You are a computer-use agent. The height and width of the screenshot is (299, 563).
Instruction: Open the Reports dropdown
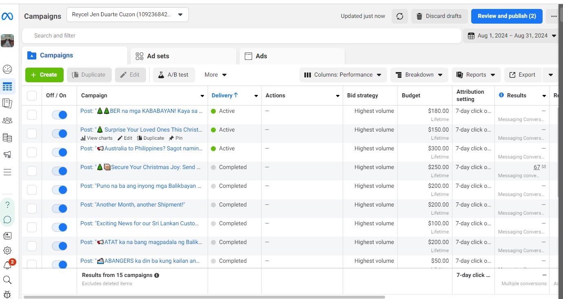[x=476, y=75]
